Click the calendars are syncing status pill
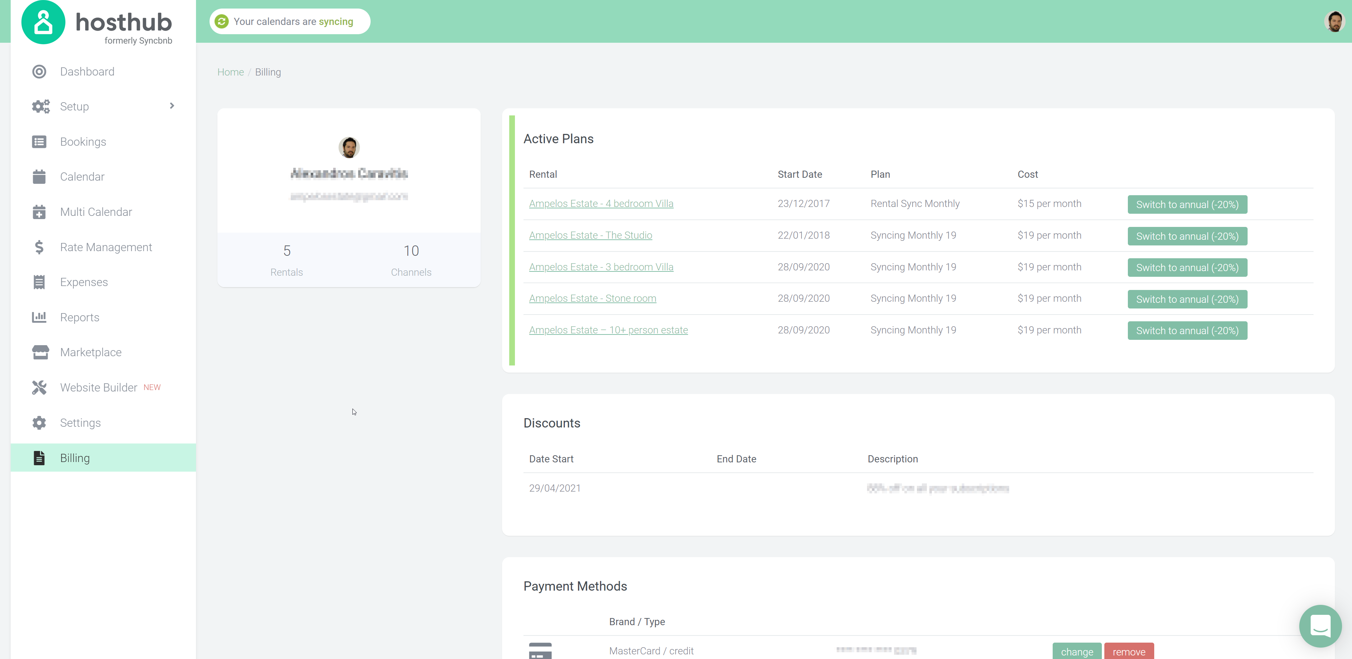The height and width of the screenshot is (659, 1352). [290, 21]
